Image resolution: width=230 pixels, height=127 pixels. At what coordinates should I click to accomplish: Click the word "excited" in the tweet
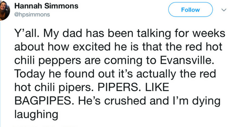pyautogui.click(x=92, y=47)
